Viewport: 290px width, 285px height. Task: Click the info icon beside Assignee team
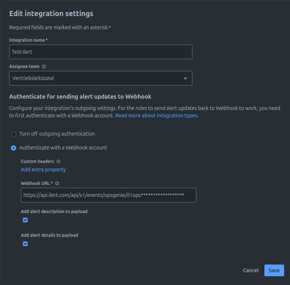click(x=44, y=67)
